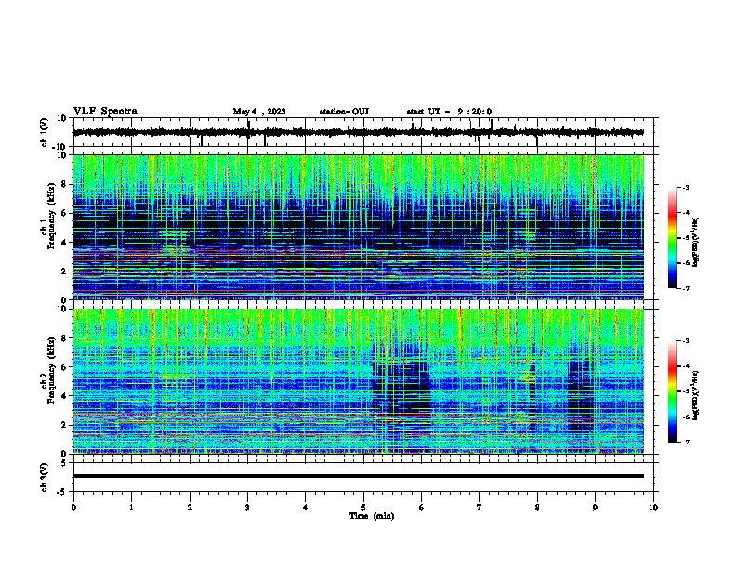This screenshot has height=569, width=736.
Task: Click the "ch.1(V)" y-axis label
Action: pos(45,132)
